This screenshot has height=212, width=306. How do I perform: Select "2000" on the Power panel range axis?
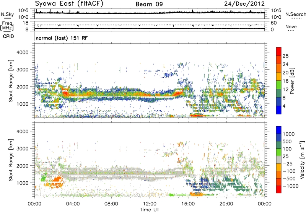(22, 86)
